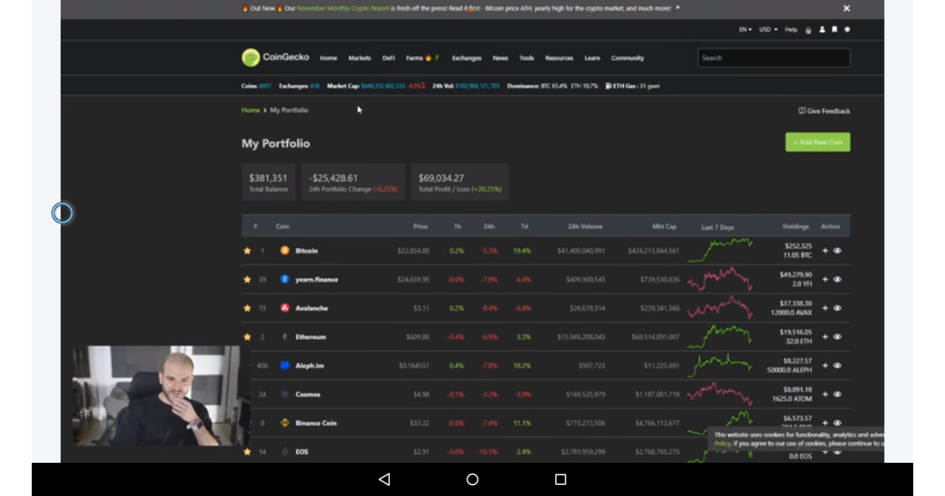Tap the Android recent apps button

click(x=560, y=479)
